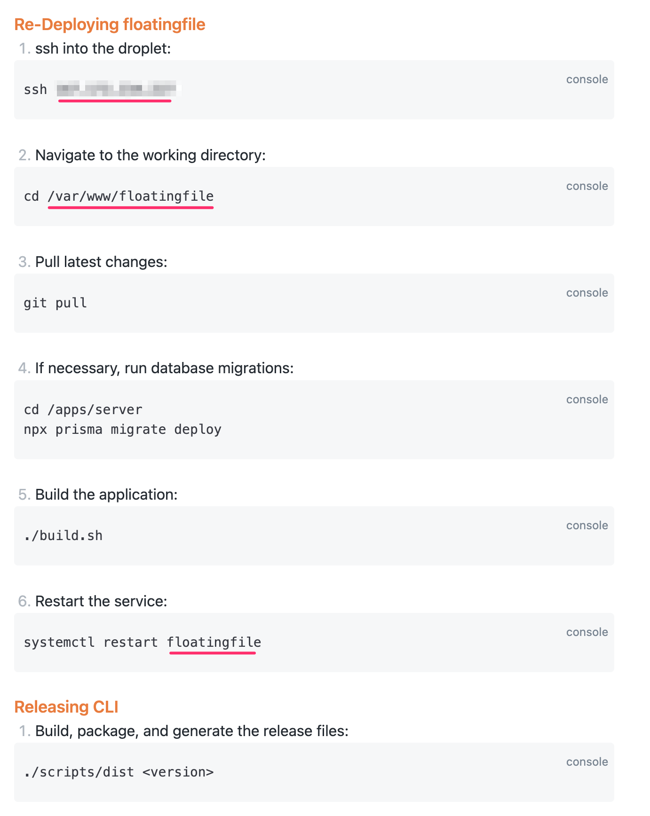Click the "git pull" command text

[55, 303]
